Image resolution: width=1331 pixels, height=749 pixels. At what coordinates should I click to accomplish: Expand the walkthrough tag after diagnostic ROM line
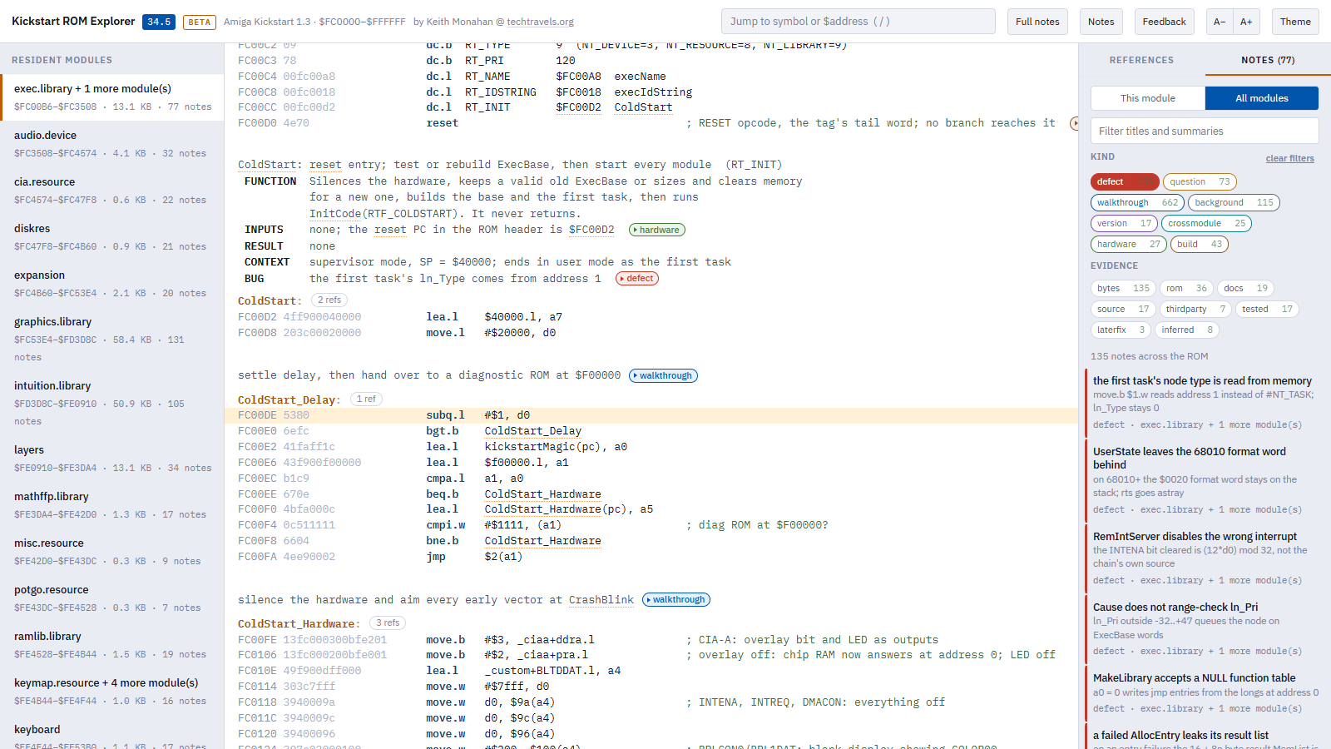[663, 375]
